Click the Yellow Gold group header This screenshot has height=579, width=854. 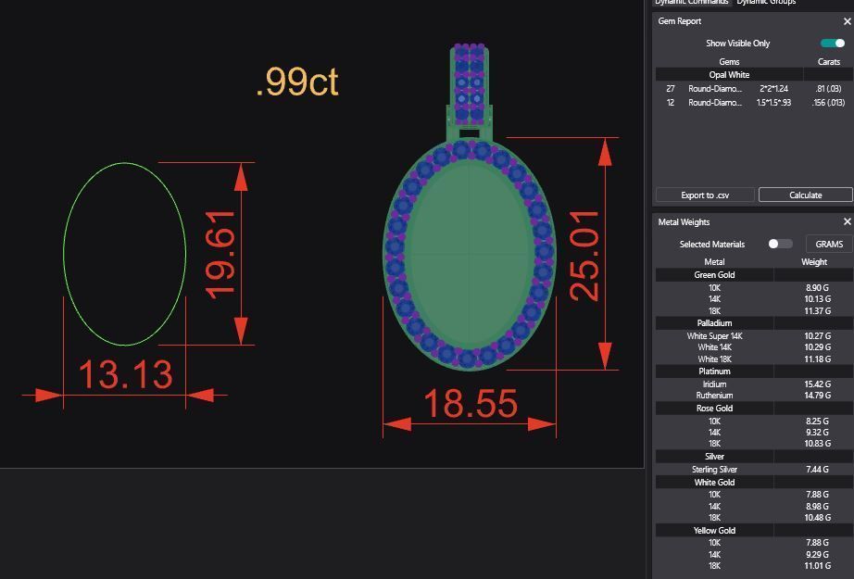[x=714, y=530]
